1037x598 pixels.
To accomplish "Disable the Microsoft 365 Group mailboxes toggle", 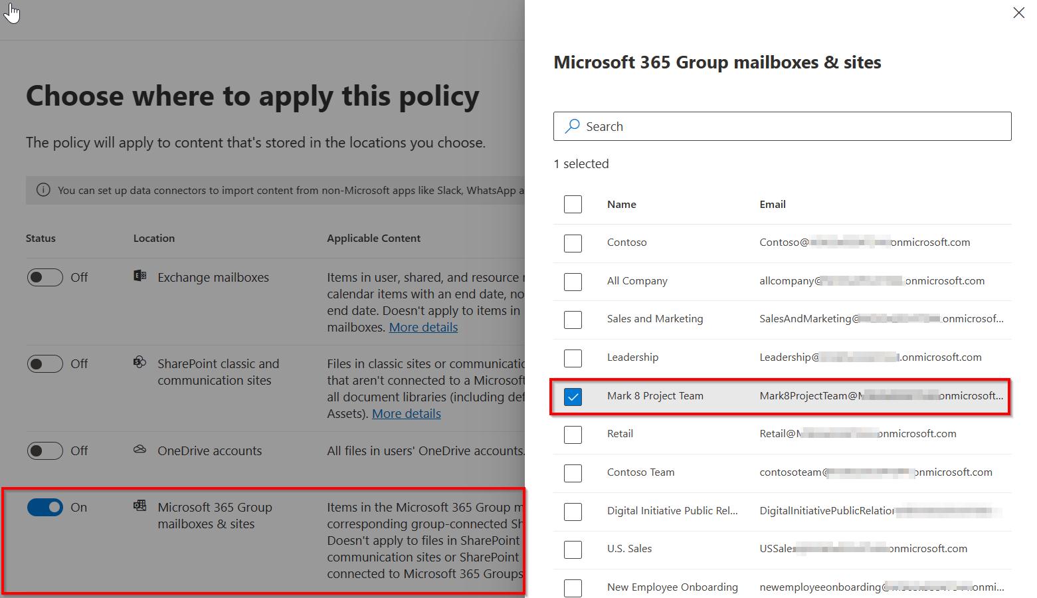I will coord(45,507).
